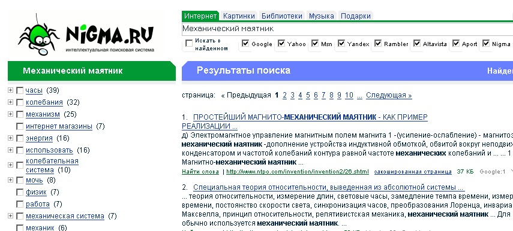Viewport: 513px width, 231px height.
Task: Expand the механическая система cluster
Action: click(x=10, y=215)
